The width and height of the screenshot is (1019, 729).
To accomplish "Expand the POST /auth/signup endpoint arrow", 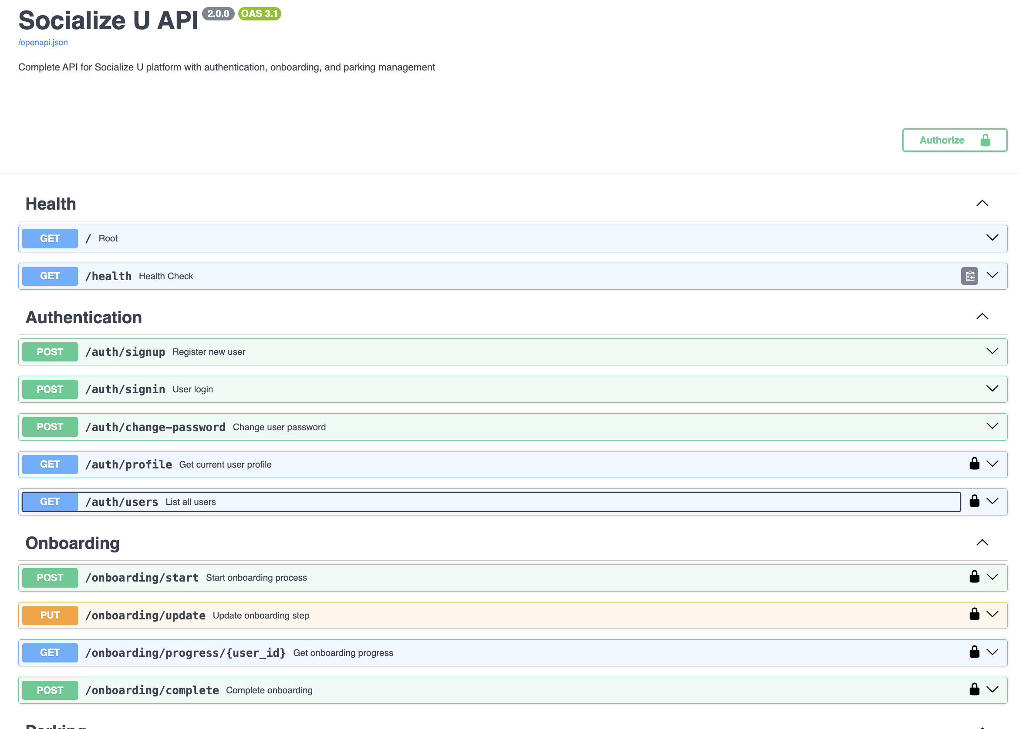I will point(992,351).
